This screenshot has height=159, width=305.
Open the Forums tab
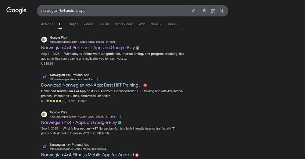point(104,24)
